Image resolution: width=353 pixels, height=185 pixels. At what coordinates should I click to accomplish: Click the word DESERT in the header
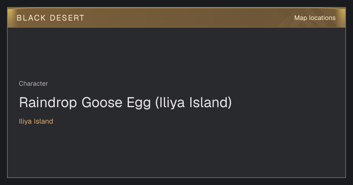[x=67, y=18]
